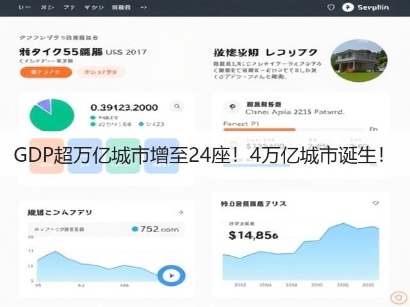The image size is (410, 307).
Task: Click the small arrows icon ending the top menu
Action: pos(143,7)
